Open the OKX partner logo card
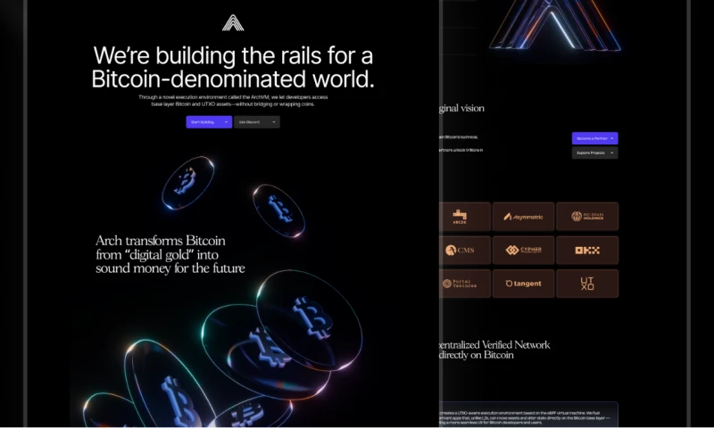 coord(587,251)
